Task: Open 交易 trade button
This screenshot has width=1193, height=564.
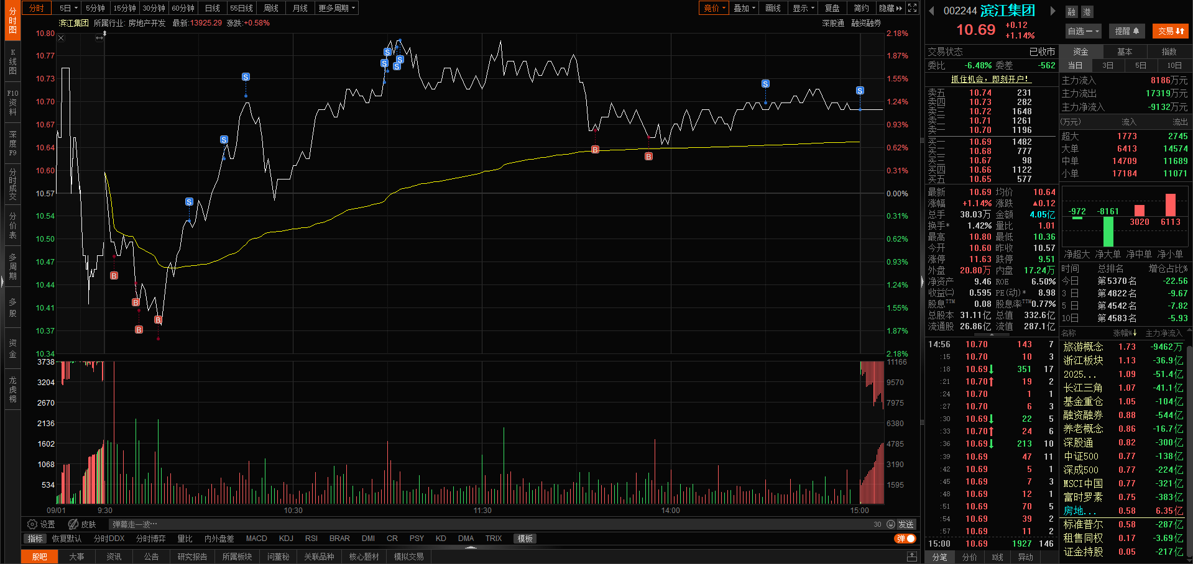Action: coord(1171,31)
